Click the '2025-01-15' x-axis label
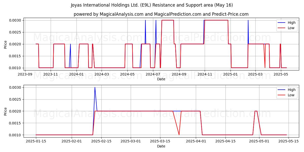This screenshot has height=152, width=304. 36,141
